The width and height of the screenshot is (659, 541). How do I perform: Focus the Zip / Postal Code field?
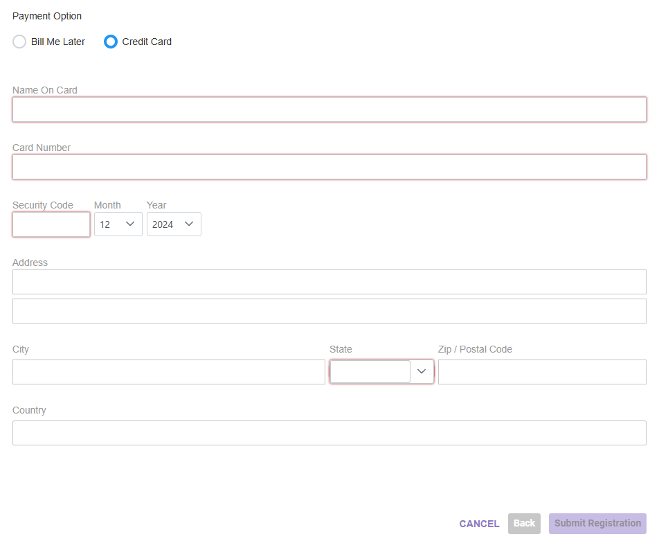542,372
